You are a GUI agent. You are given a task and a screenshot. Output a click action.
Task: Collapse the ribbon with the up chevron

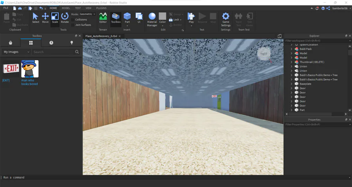click(x=312, y=8)
